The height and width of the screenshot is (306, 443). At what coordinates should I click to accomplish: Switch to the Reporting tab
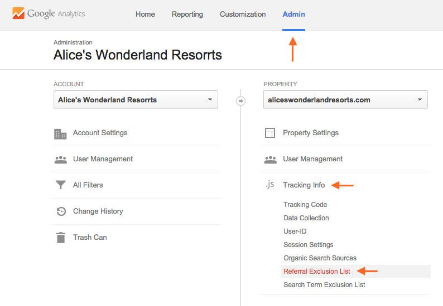tap(187, 14)
